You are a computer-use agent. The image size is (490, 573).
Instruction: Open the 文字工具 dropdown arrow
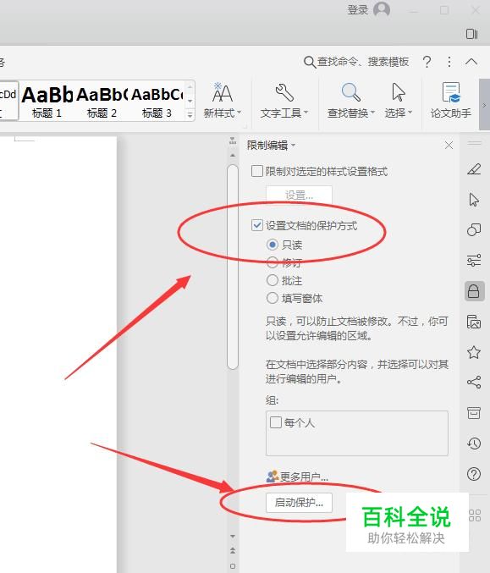[x=306, y=113]
